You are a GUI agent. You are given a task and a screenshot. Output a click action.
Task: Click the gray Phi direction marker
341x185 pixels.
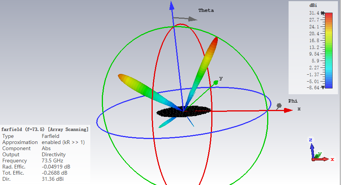279,106
